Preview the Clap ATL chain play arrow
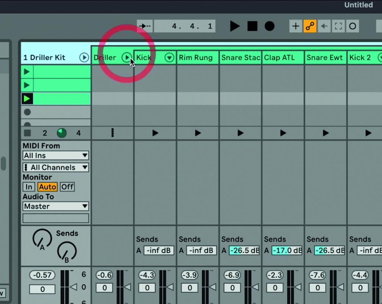The width and height of the screenshot is (382, 304). [x=283, y=133]
